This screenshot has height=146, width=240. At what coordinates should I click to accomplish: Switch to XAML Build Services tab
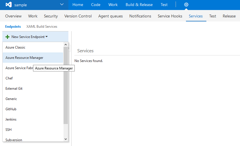point(42,27)
